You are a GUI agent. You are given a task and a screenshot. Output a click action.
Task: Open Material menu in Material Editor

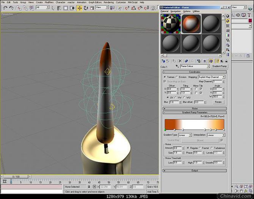(165, 11)
